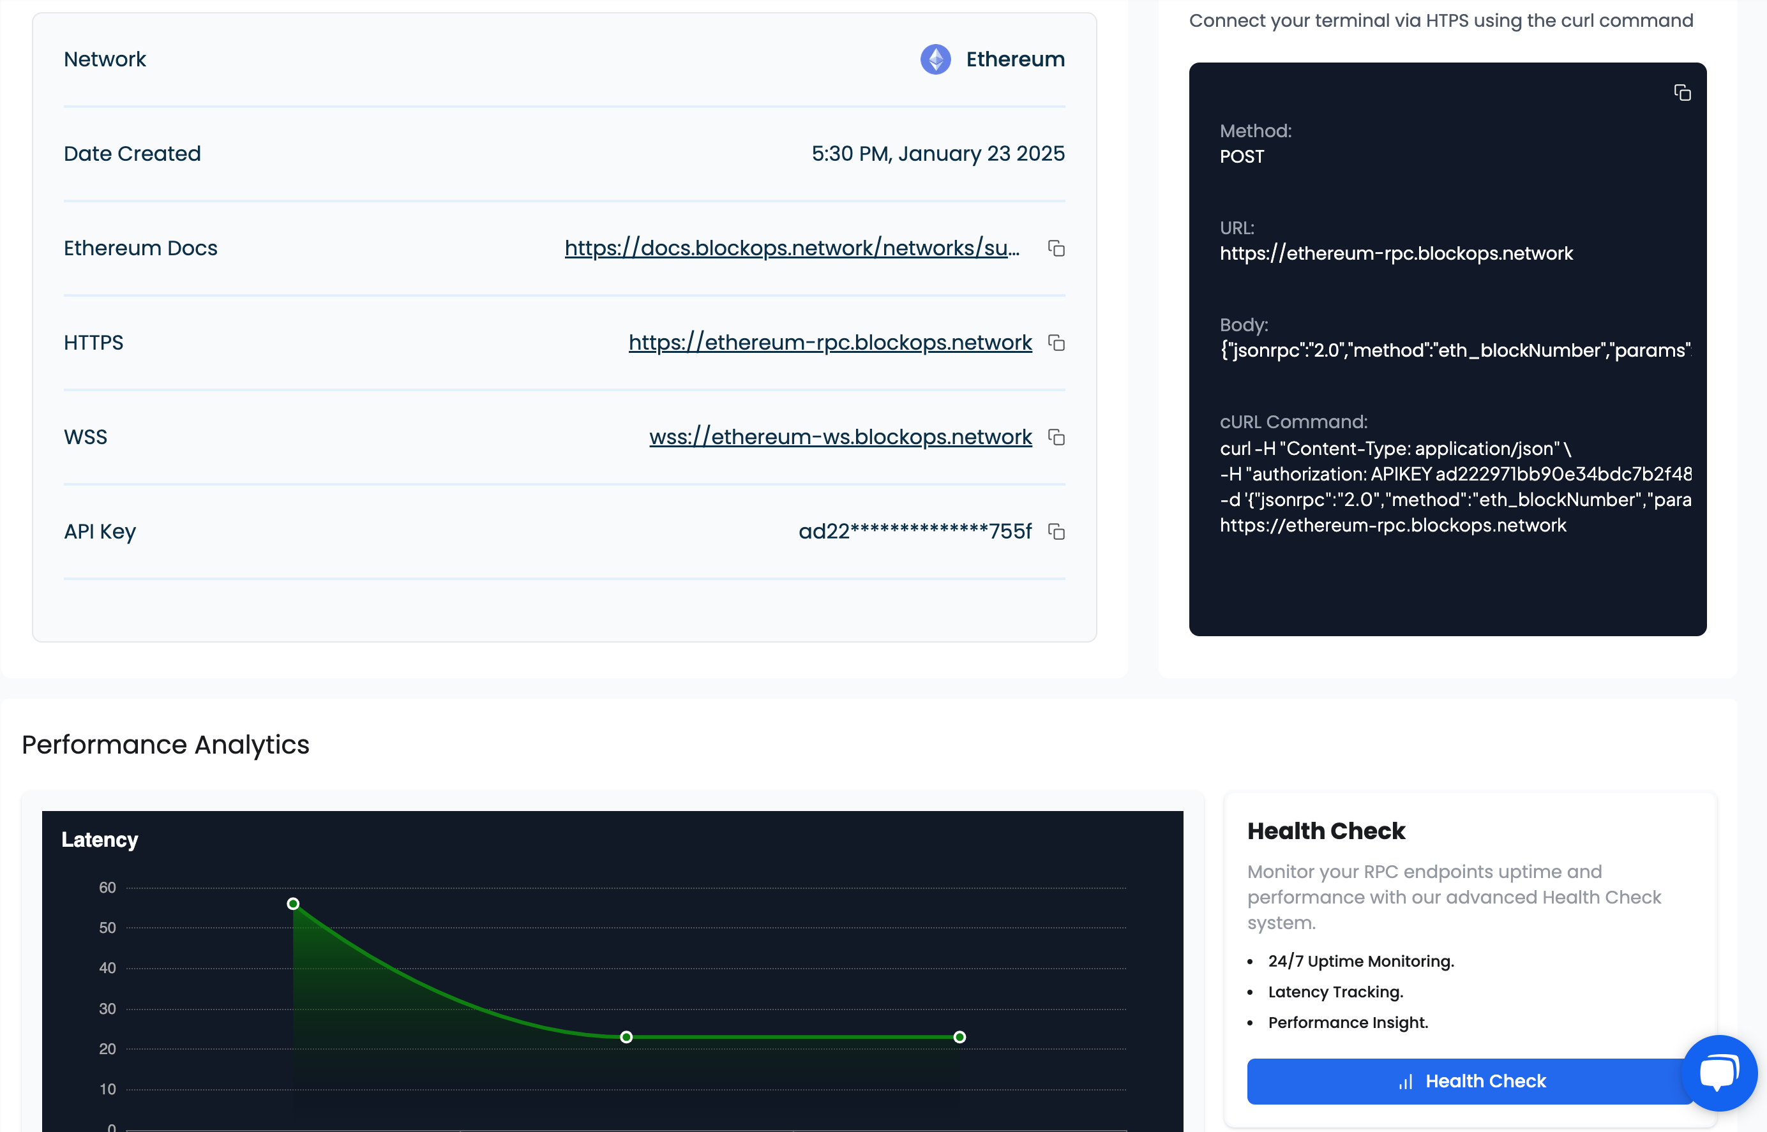Click the 'Ethereum Docs' row label
This screenshot has width=1767, height=1132.
(140, 248)
